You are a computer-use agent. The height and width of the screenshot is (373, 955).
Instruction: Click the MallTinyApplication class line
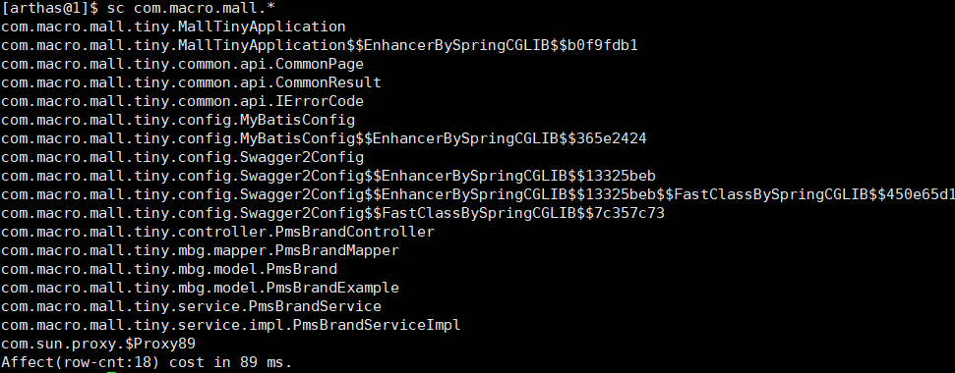click(173, 27)
